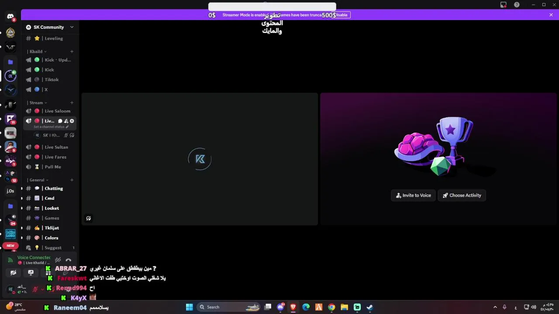
Task: Join the Live Fares voice channel
Action: point(49,157)
